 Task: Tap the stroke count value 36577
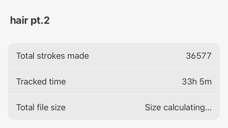pyautogui.click(x=199, y=56)
